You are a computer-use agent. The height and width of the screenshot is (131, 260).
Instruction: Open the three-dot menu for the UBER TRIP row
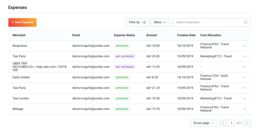point(245,67)
